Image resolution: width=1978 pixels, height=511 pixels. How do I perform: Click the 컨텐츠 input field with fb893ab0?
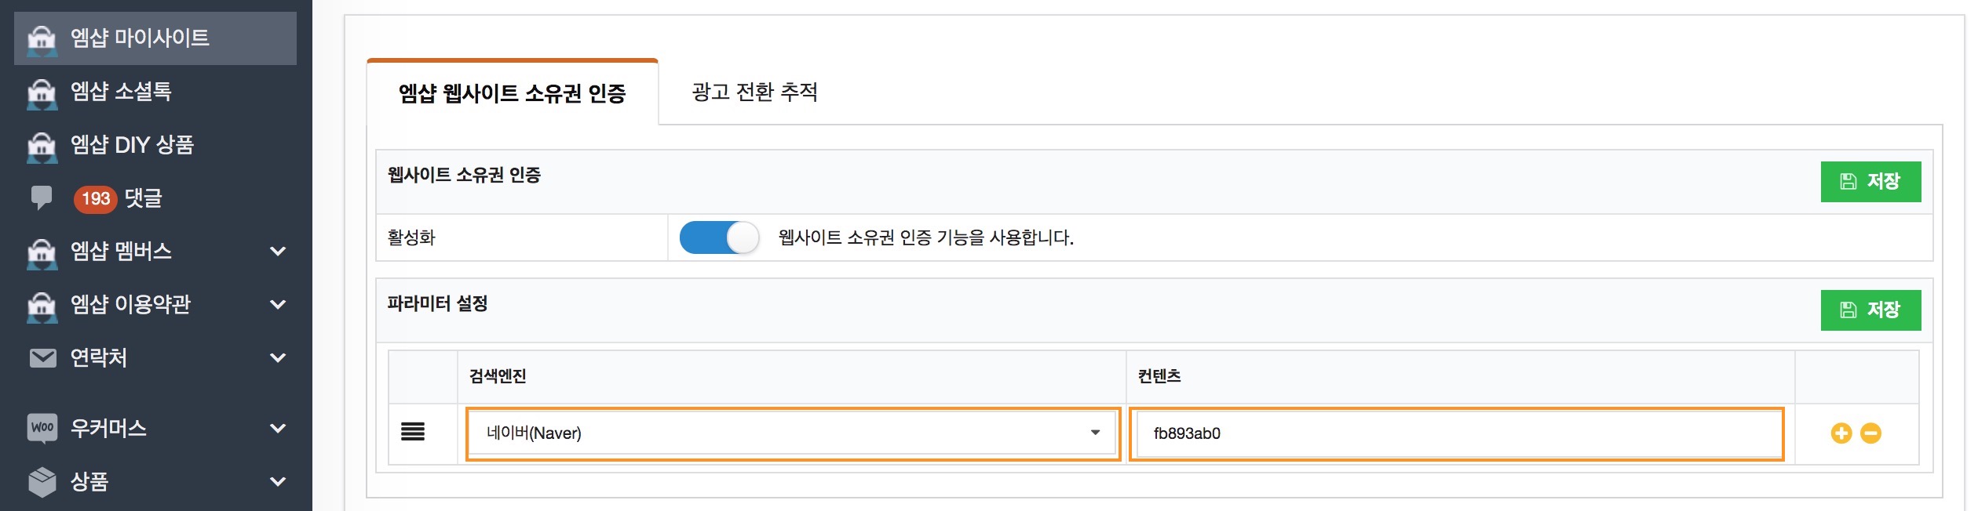point(1456,433)
